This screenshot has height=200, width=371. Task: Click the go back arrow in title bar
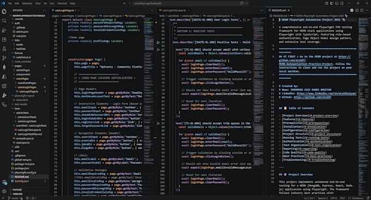[x=124, y=3]
